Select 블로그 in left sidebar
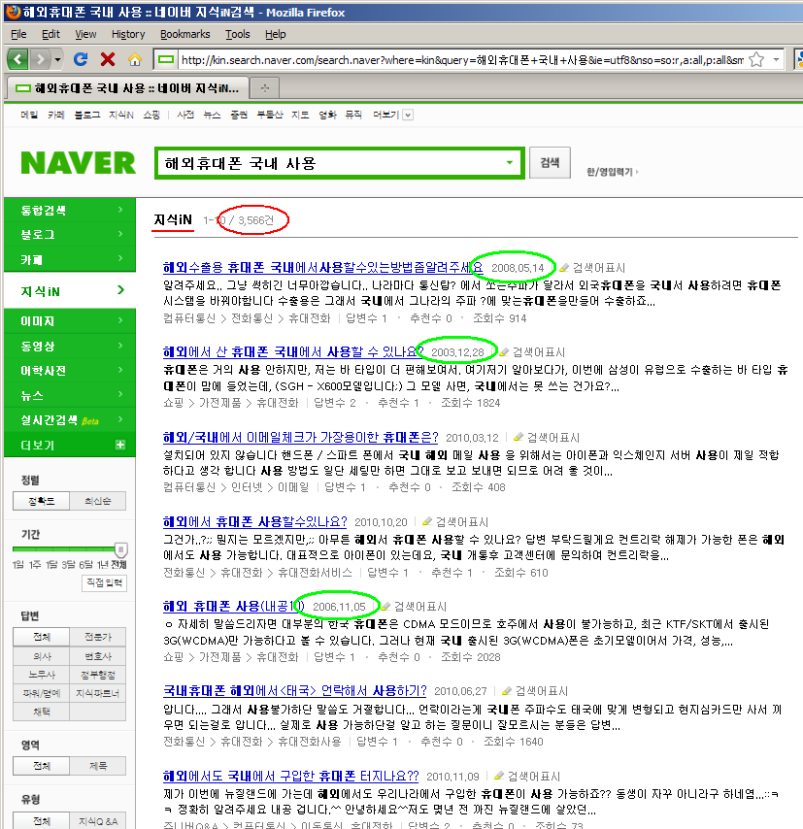Viewport: 803px width, 829px height. (x=70, y=235)
